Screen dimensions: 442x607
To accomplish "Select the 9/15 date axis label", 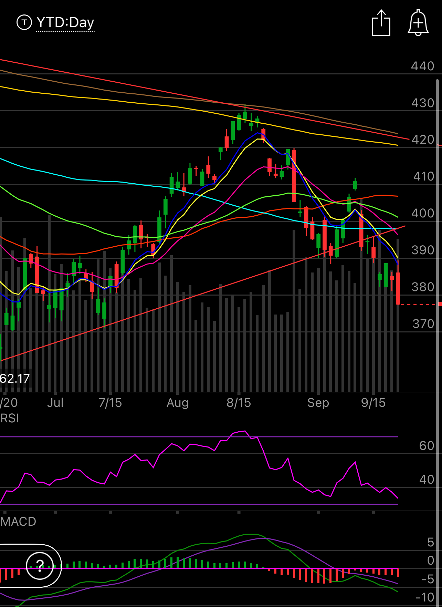I will tap(373, 402).
